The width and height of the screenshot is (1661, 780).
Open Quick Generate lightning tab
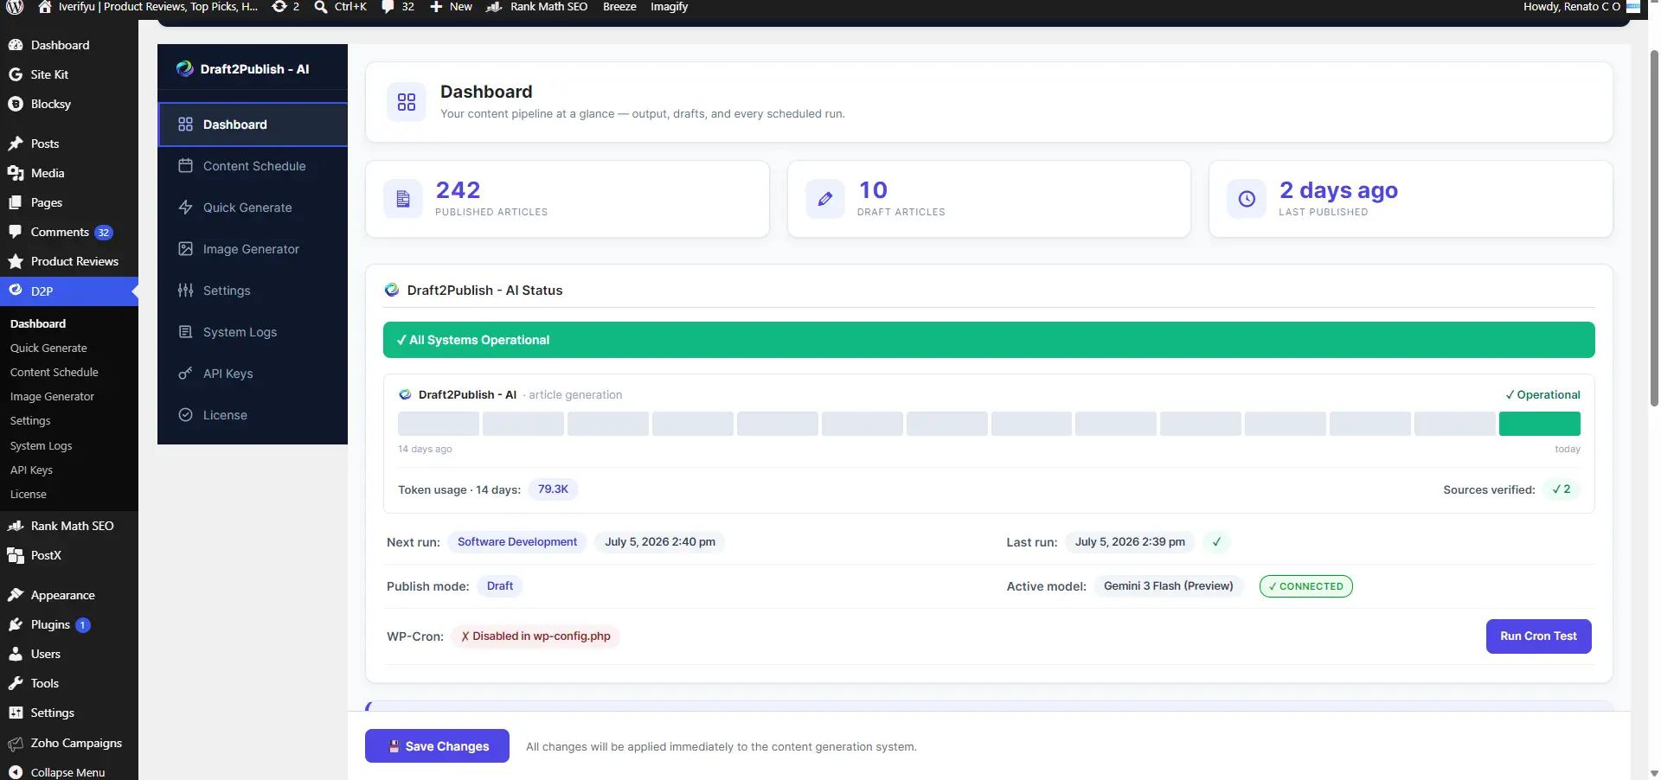[253, 208]
